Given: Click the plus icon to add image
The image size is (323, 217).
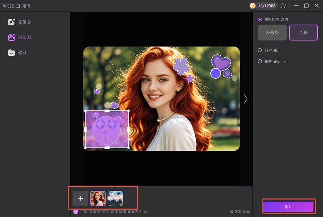Looking at the screenshot, I should [x=81, y=198].
